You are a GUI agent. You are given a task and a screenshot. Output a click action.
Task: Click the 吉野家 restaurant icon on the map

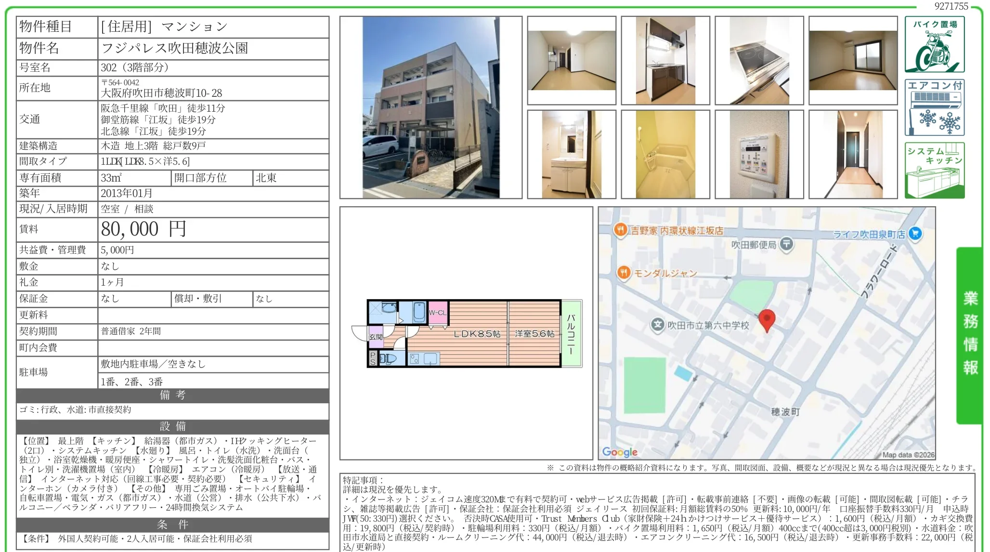coord(620,230)
